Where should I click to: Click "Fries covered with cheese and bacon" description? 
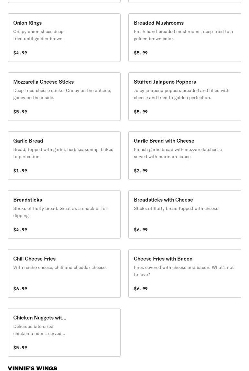tap(184, 271)
